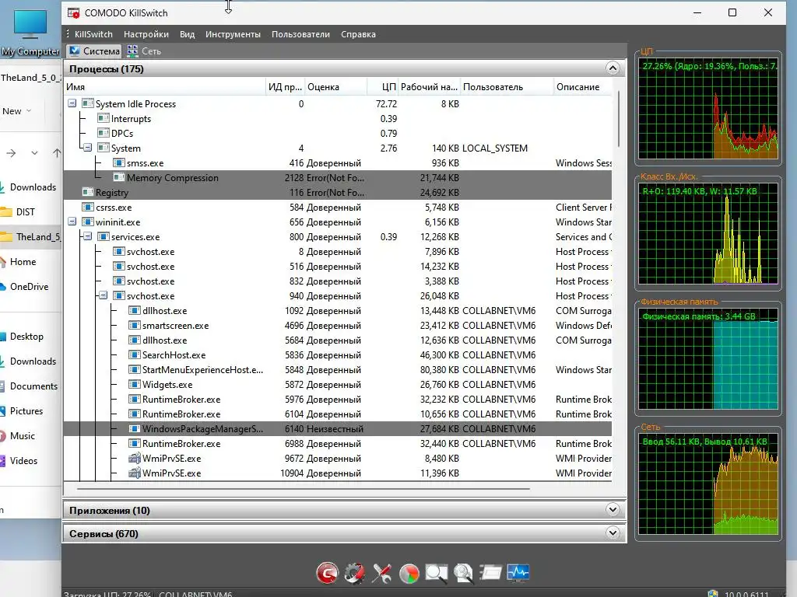Sort by Оценка column header
This screenshot has width=797, height=597.
pos(336,87)
